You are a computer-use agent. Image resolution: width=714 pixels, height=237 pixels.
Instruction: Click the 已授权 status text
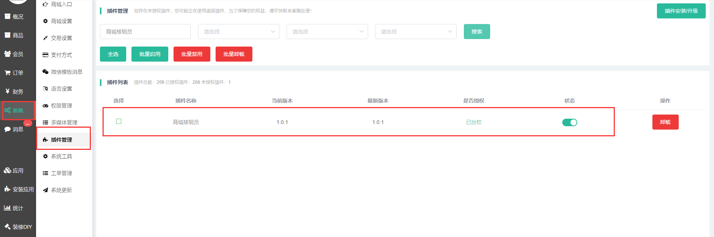[474, 122]
